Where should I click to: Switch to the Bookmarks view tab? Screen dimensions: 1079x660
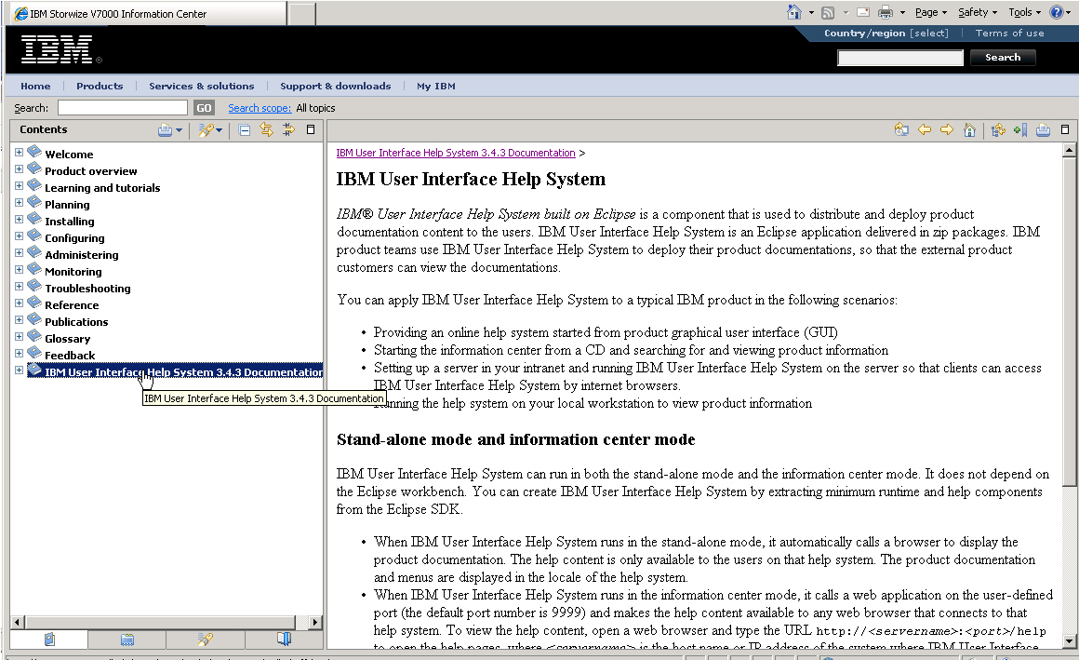(x=284, y=640)
